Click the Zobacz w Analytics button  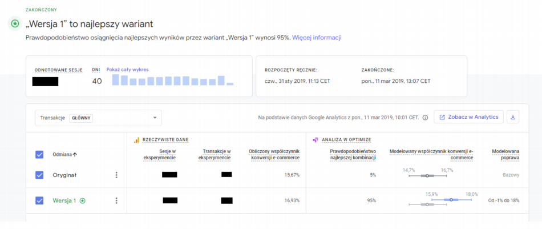[x=468, y=118]
